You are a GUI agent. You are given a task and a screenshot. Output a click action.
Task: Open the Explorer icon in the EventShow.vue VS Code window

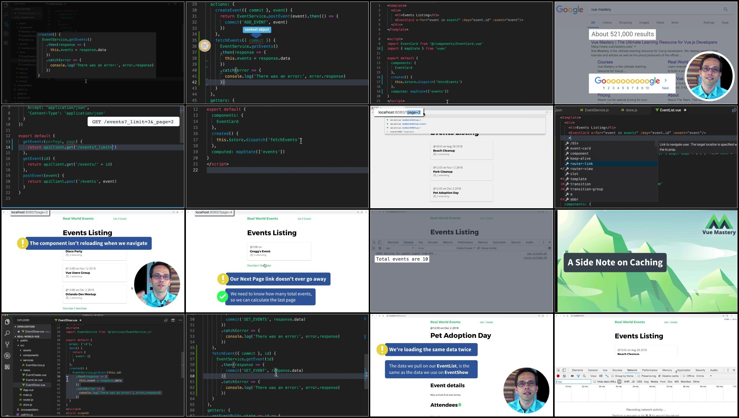click(x=7, y=322)
